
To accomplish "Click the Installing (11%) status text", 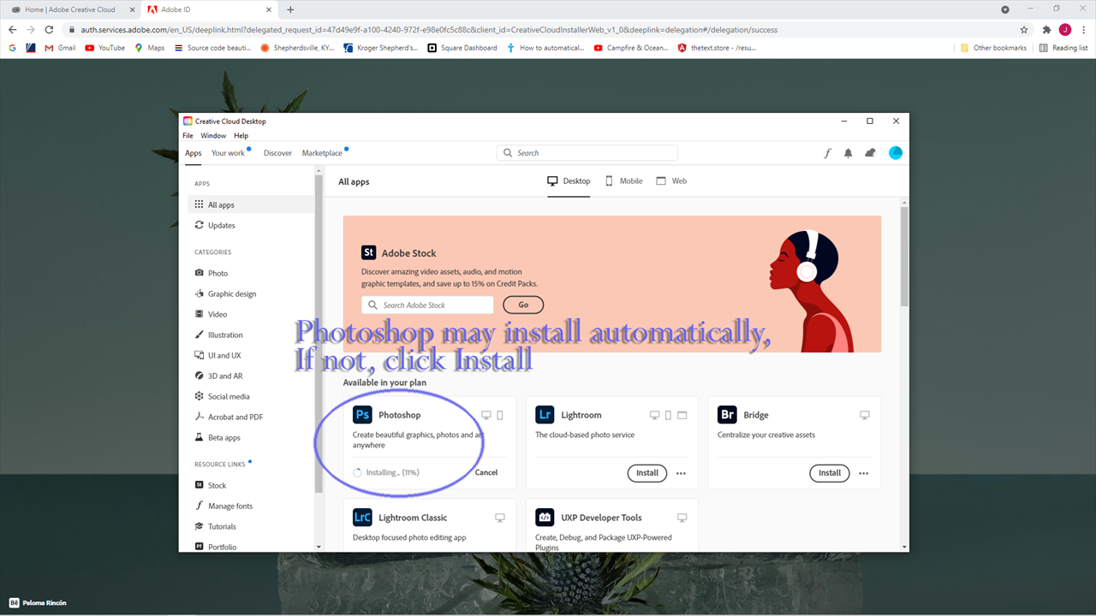I will click(393, 472).
